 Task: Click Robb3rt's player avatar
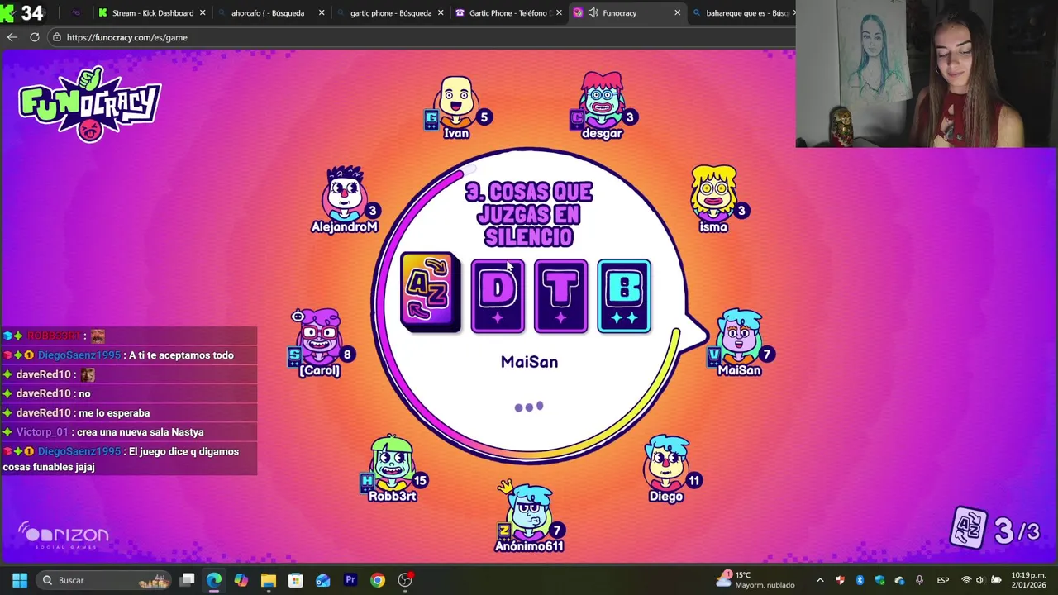[392, 463]
